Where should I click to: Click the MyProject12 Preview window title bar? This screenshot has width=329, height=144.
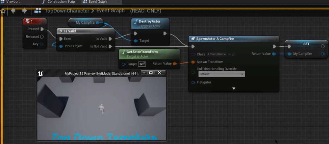pyautogui.click(x=101, y=73)
